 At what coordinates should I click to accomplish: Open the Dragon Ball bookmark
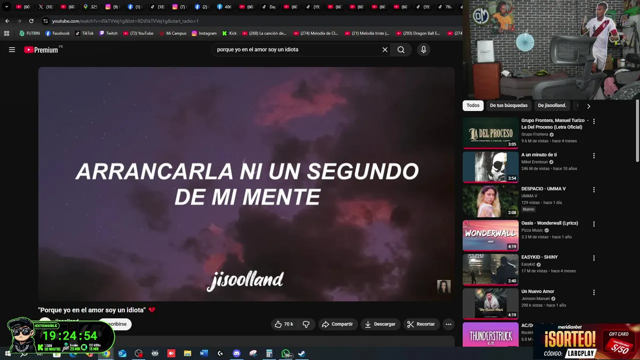point(418,33)
